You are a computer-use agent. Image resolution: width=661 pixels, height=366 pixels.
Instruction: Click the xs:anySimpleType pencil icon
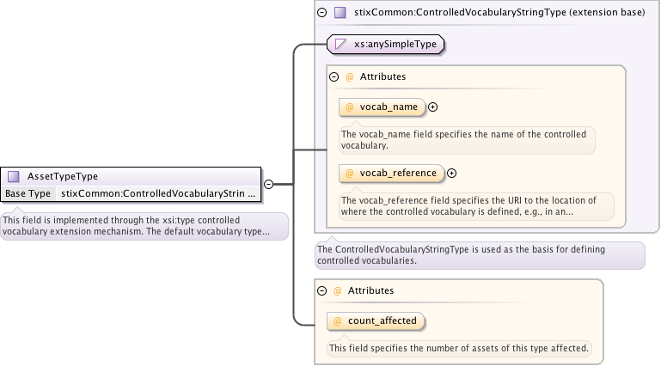341,43
